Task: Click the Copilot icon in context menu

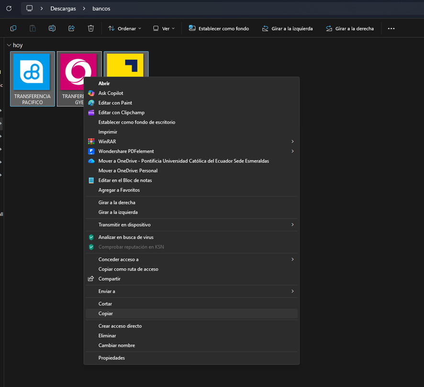Action: (91, 93)
